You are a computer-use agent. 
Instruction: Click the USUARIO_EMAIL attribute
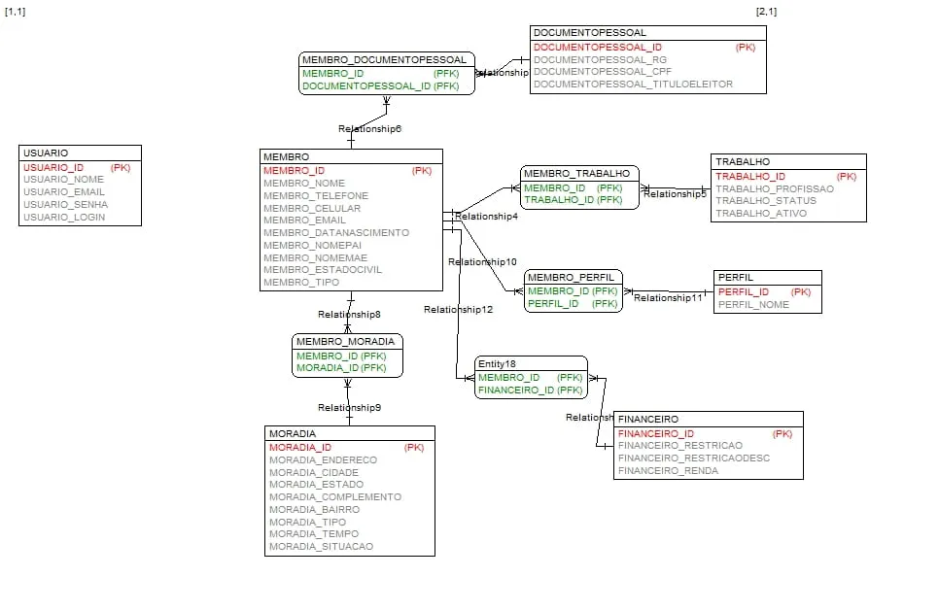click(x=64, y=192)
